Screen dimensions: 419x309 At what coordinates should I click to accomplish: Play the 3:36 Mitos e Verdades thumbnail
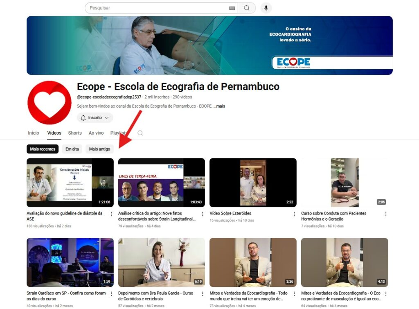[x=253, y=262]
